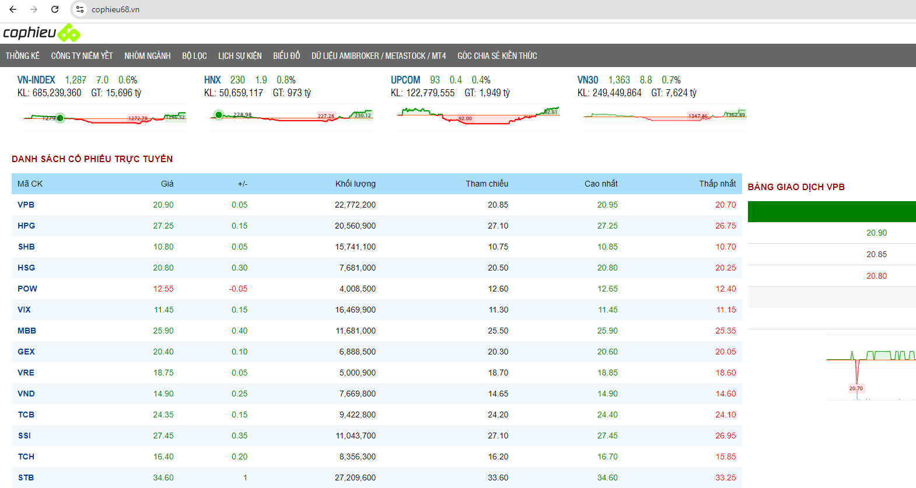Open the TCH stock link
This screenshot has height=488, width=916.
point(26,457)
